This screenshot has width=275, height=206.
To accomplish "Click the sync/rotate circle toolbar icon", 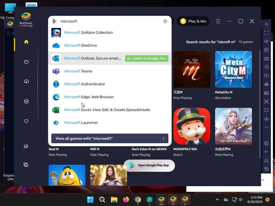I will tap(266, 76).
